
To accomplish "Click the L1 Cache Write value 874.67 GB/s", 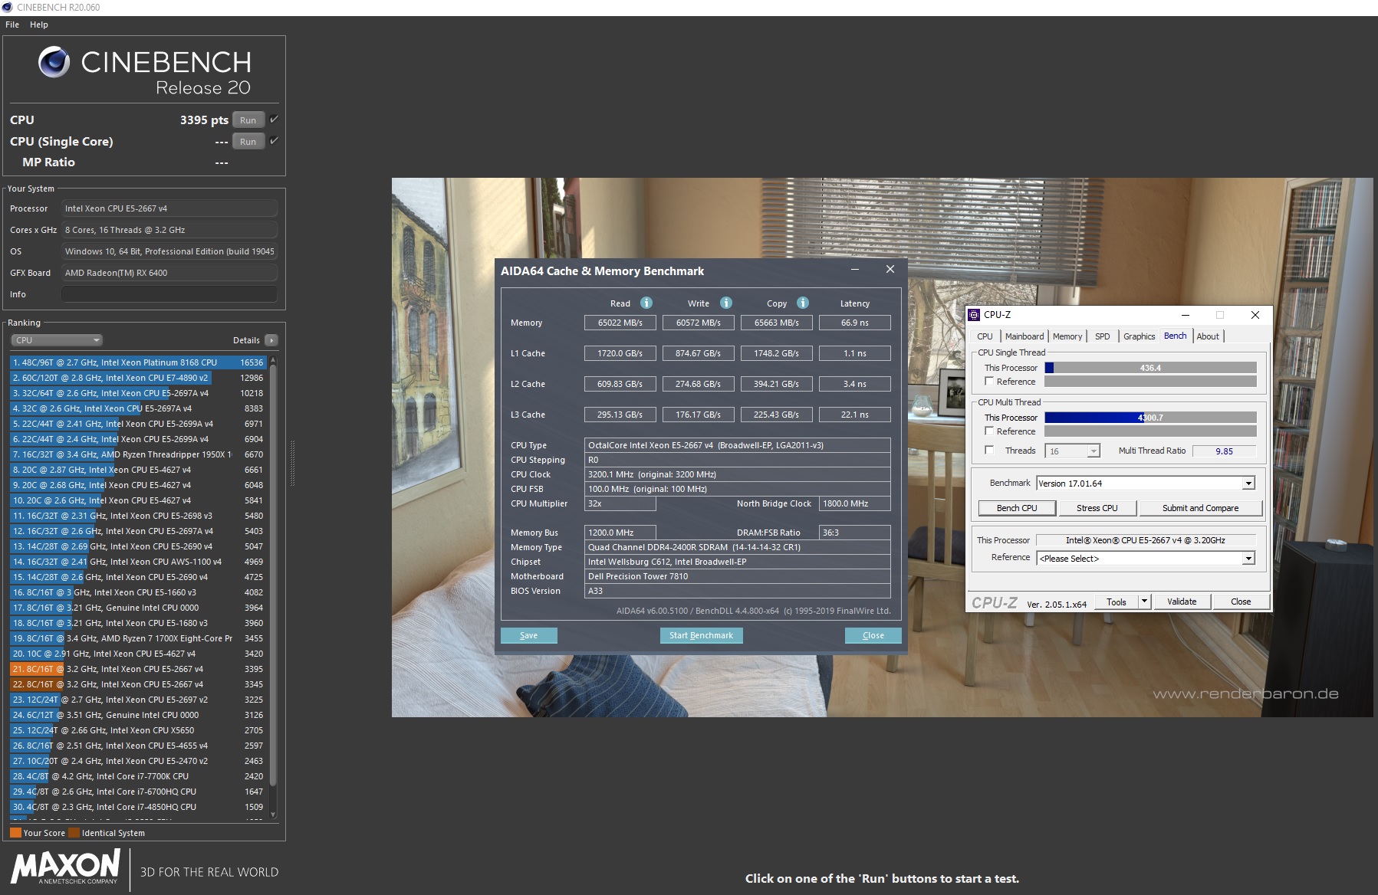I will tap(699, 353).
